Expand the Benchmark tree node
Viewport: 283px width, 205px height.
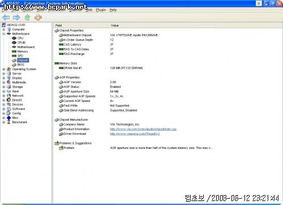point(3,122)
